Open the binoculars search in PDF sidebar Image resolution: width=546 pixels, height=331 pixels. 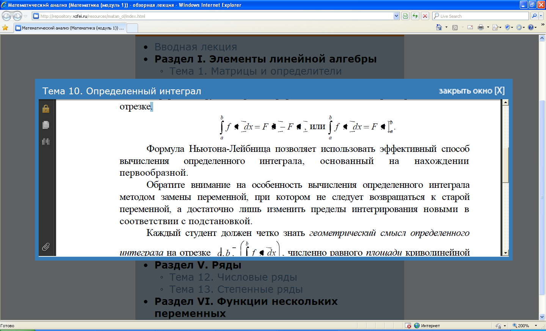[46, 142]
